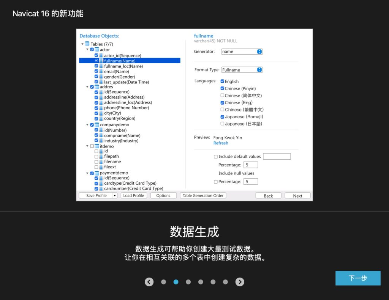Viewport: 389px width, 300px height.
Task: Disable the Japanese (Romaji) language checkbox
Action: point(222,117)
